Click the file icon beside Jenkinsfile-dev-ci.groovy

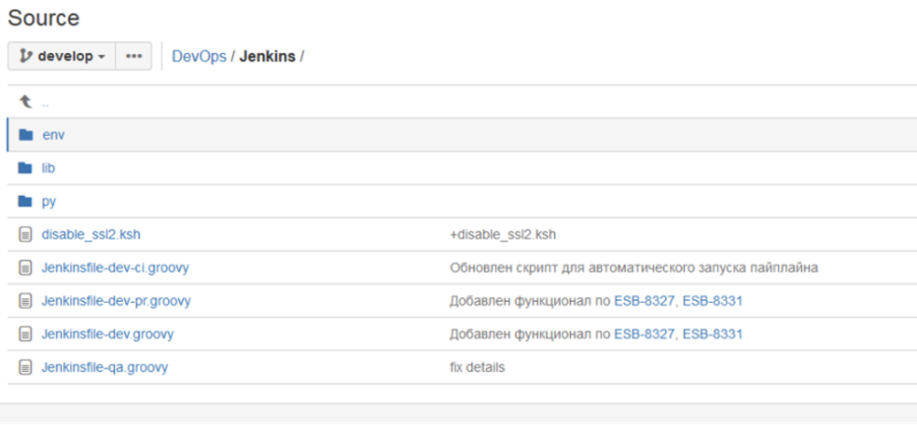pos(26,268)
